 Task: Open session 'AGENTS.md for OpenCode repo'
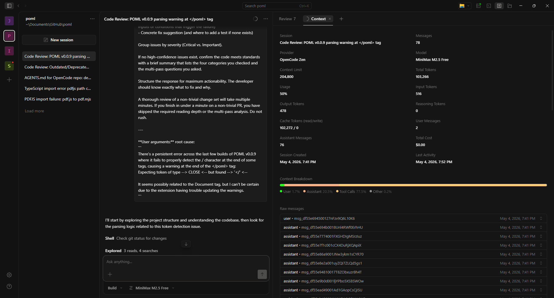[59, 78]
